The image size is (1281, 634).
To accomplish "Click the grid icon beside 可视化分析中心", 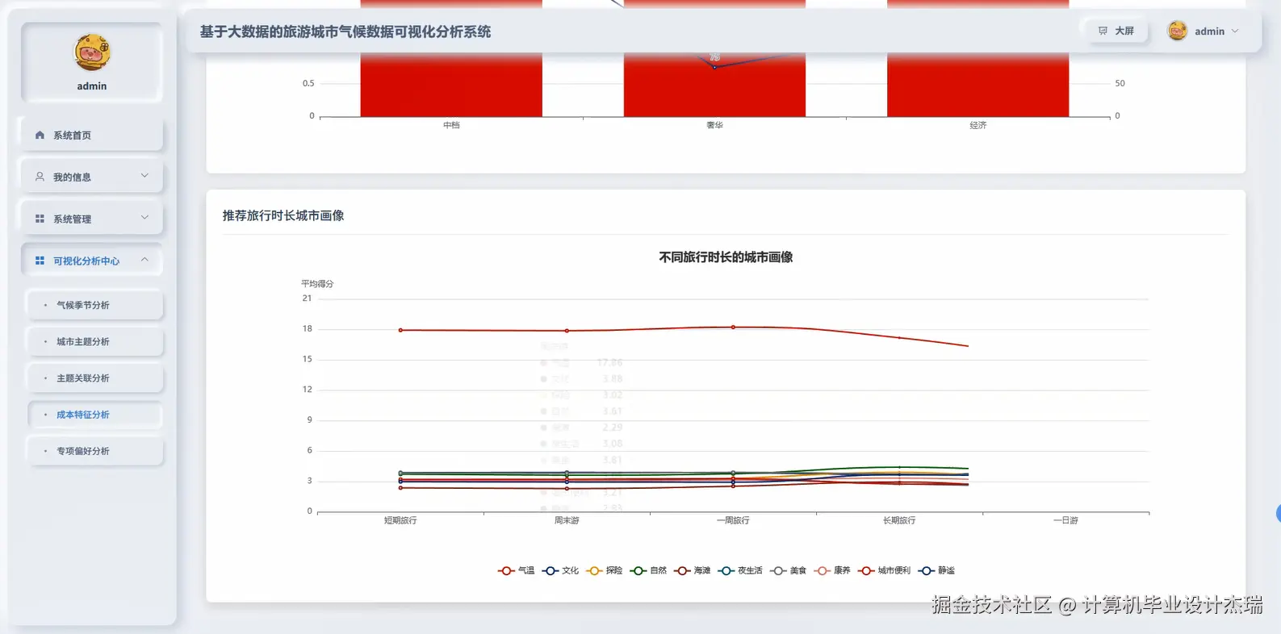I will 40,261.
